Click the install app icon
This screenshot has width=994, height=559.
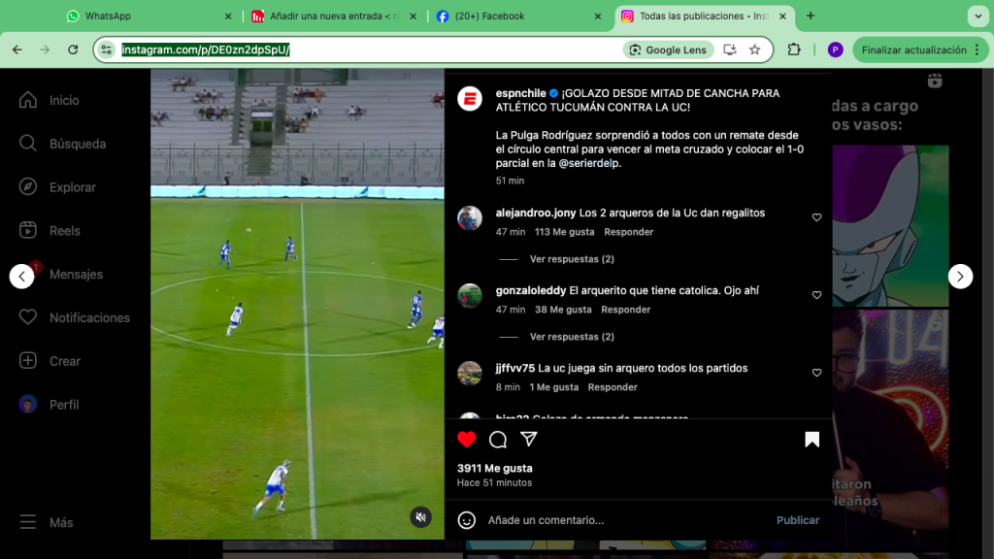click(x=730, y=49)
